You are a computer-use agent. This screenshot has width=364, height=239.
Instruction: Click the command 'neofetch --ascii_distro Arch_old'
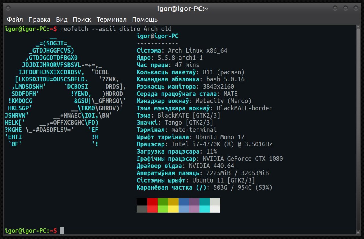coord(116,29)
